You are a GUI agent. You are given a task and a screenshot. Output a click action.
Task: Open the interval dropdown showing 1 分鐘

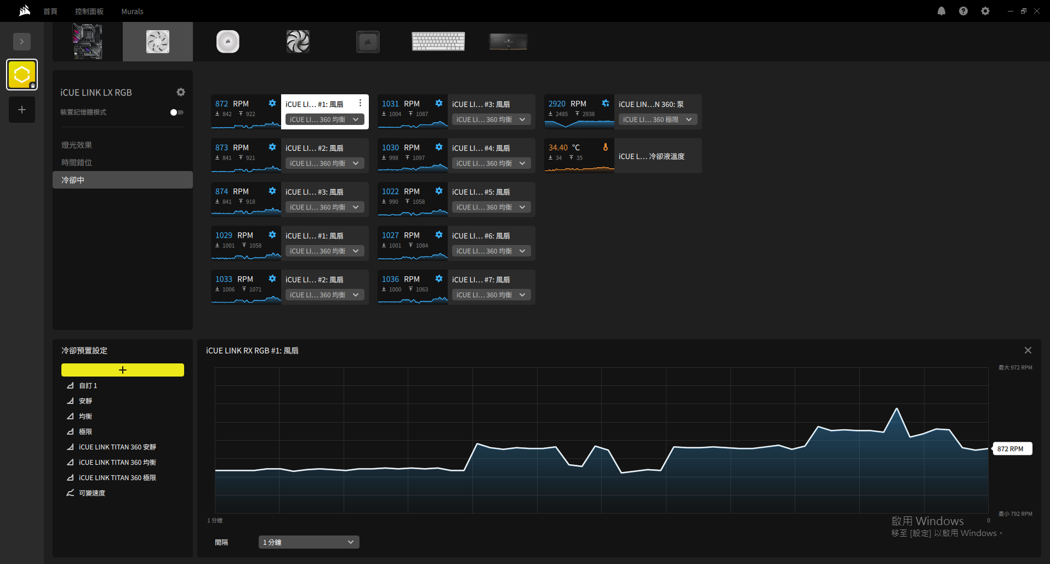point(309,542)
